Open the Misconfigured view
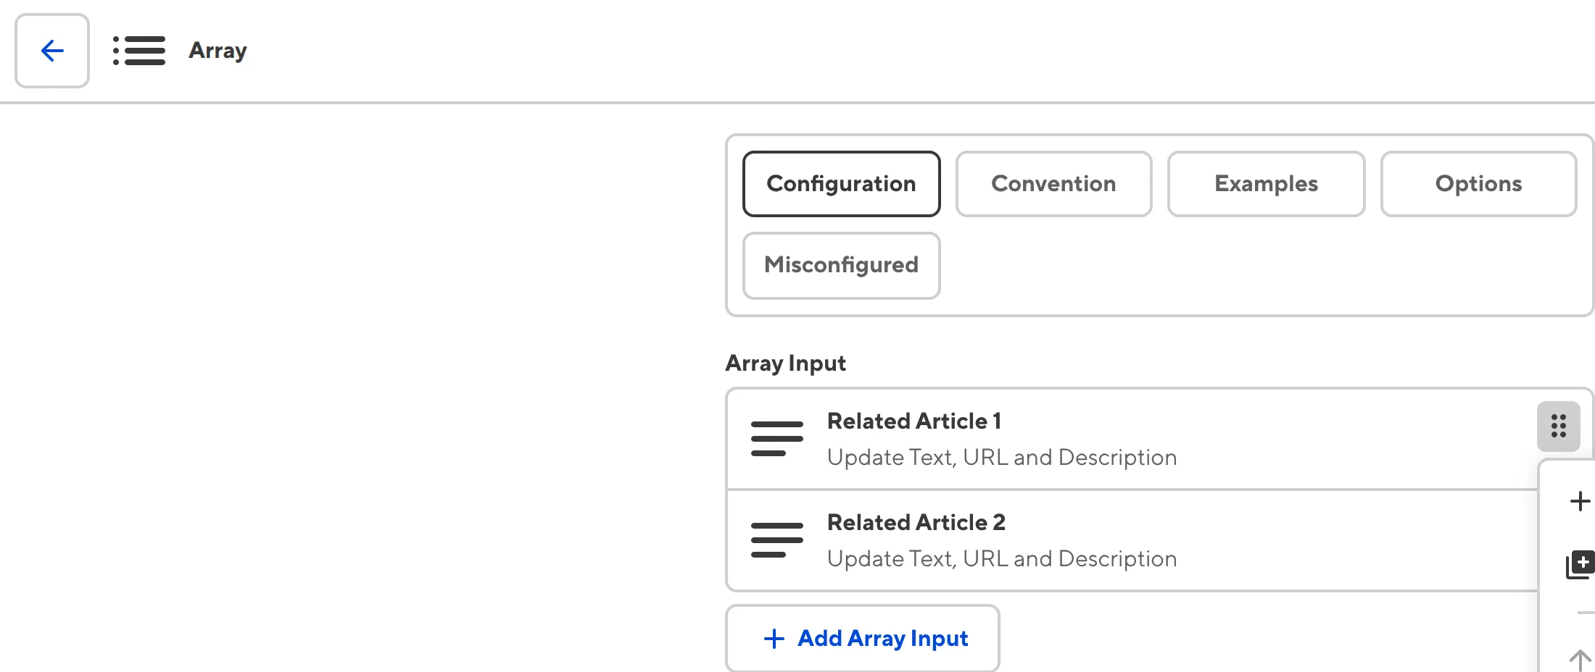 [841, 265]
